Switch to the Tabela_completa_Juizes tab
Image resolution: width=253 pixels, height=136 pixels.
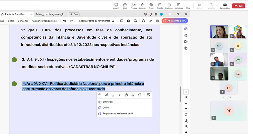(50, 14)
